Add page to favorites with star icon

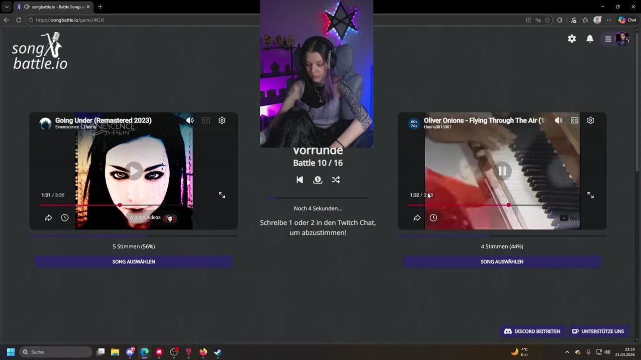click(547, 20)
